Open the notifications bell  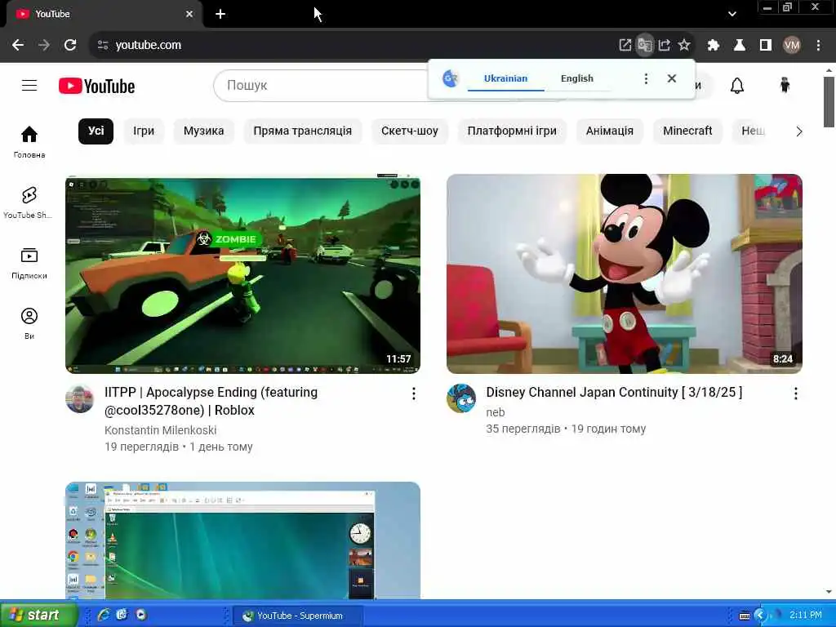(737, 85)
